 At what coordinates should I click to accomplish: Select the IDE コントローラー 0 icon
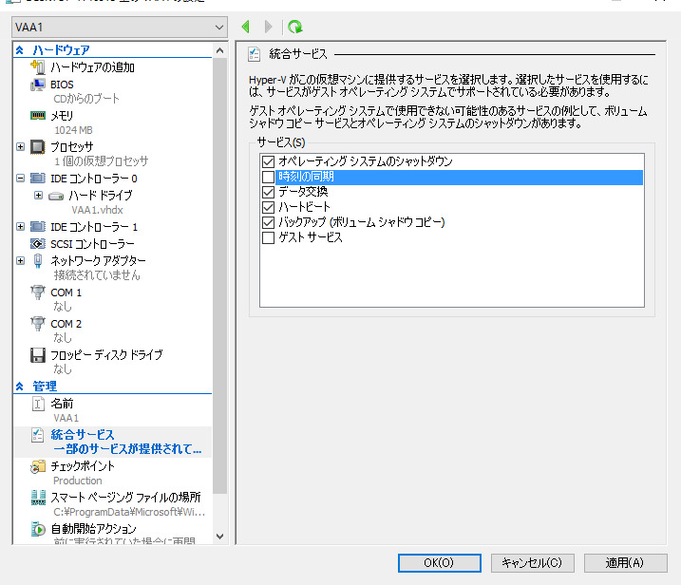[38, 178]
